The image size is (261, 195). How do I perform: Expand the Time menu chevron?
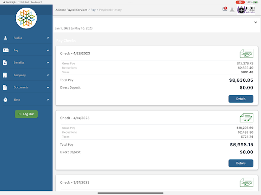click(x=48, y=100)
